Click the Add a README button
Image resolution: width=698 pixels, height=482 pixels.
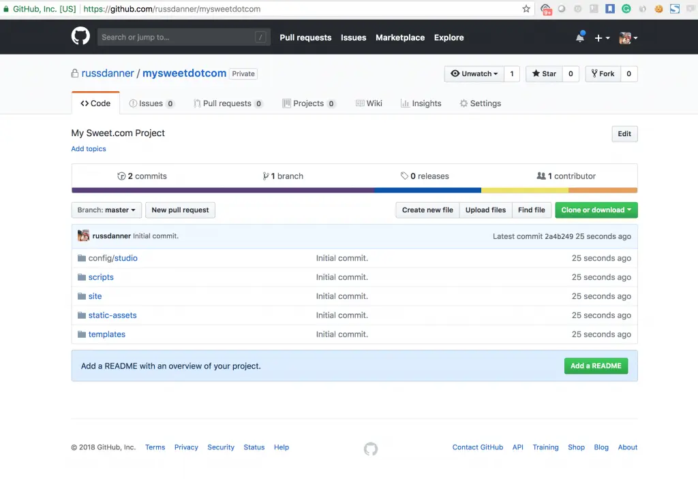click(596, 366)
